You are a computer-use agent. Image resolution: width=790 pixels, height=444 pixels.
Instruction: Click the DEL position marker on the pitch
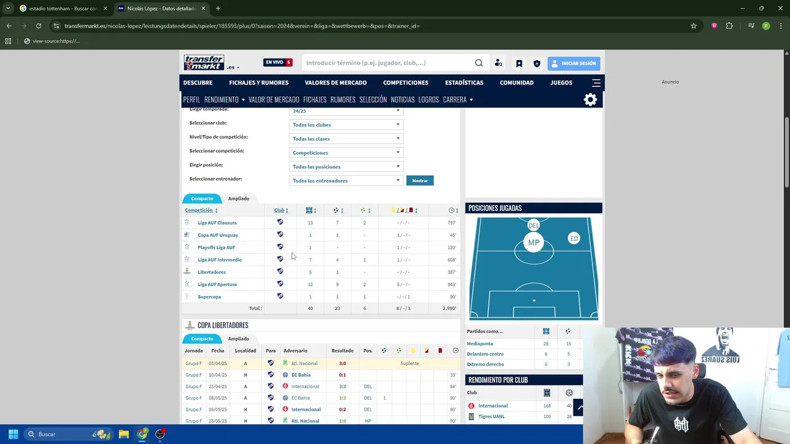pos(533,225)
